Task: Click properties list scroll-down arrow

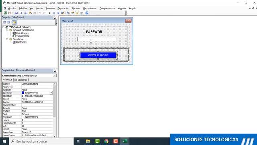Action: [55, 136]
